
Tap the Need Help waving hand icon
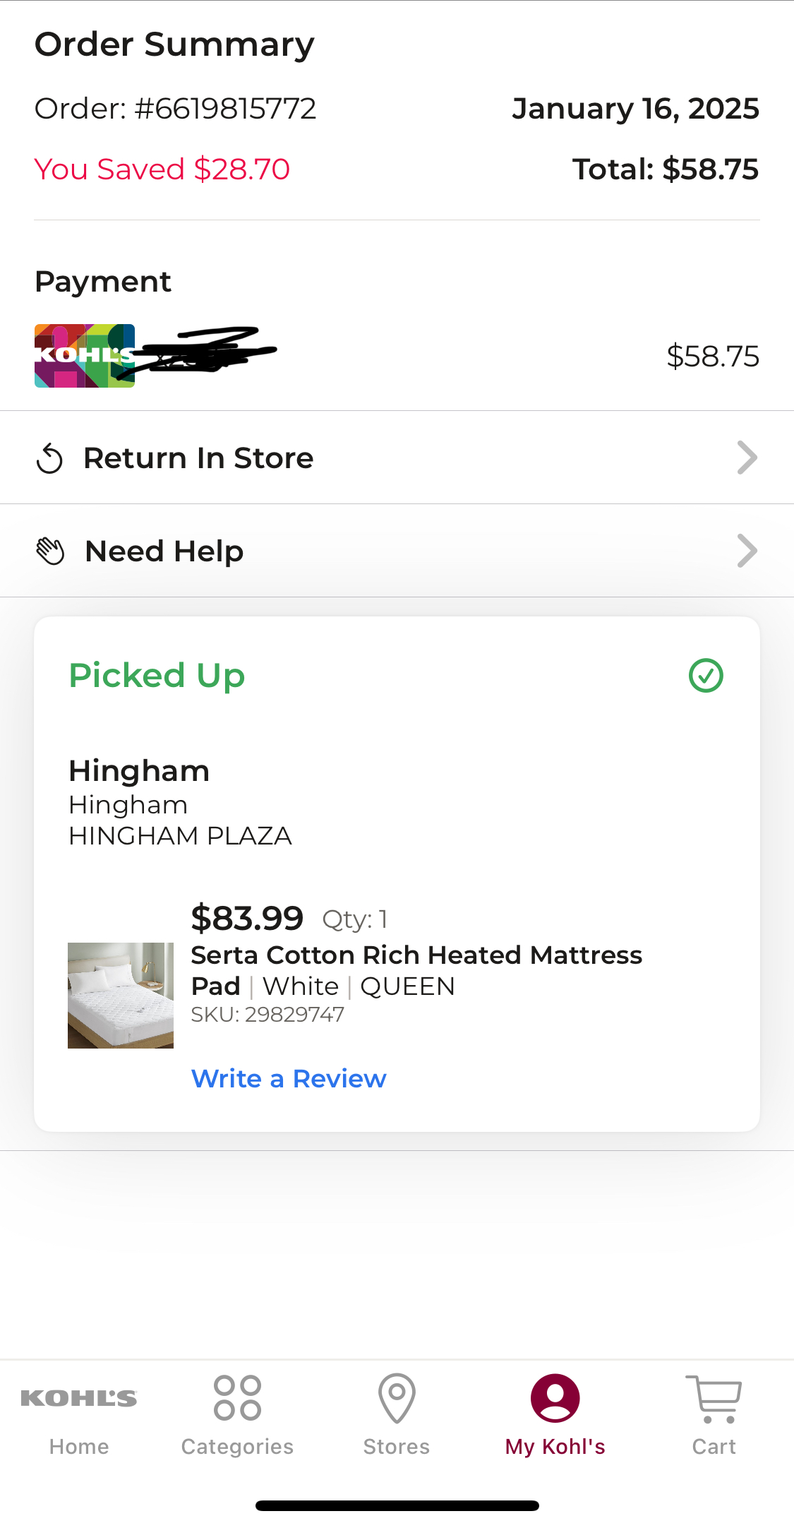50,551
